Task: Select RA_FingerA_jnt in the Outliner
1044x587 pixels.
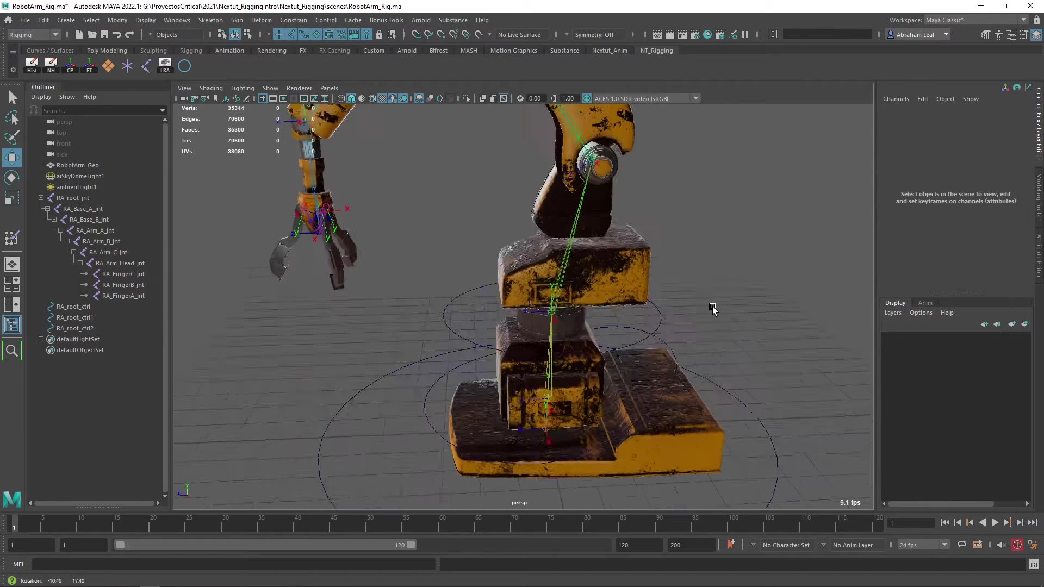Action: coord(123,296)
